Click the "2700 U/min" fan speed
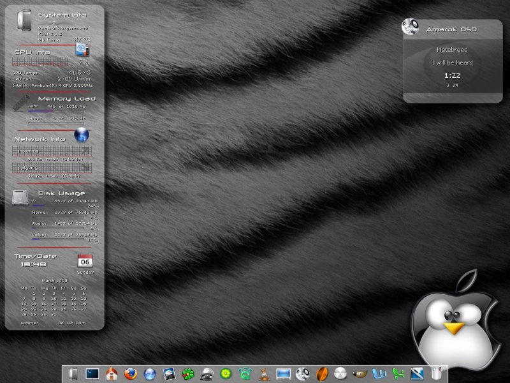510x383 pixels. coord(74,79)
